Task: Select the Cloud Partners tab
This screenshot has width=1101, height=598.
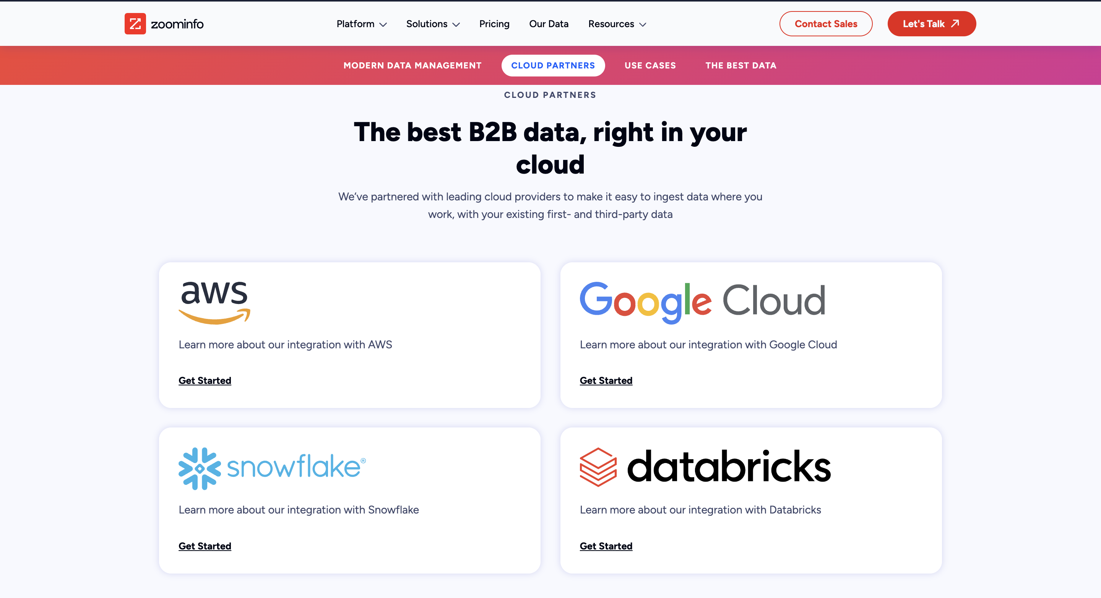Action: (553, 65)
